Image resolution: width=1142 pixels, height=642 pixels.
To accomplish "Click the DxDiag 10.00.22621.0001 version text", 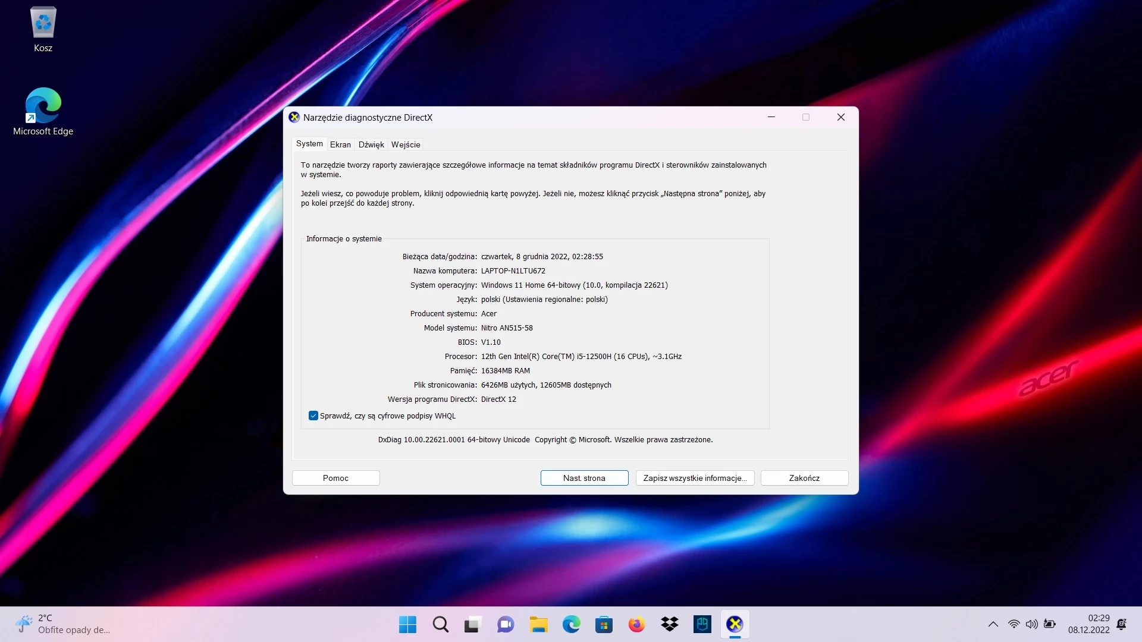I will coord(454,440).
